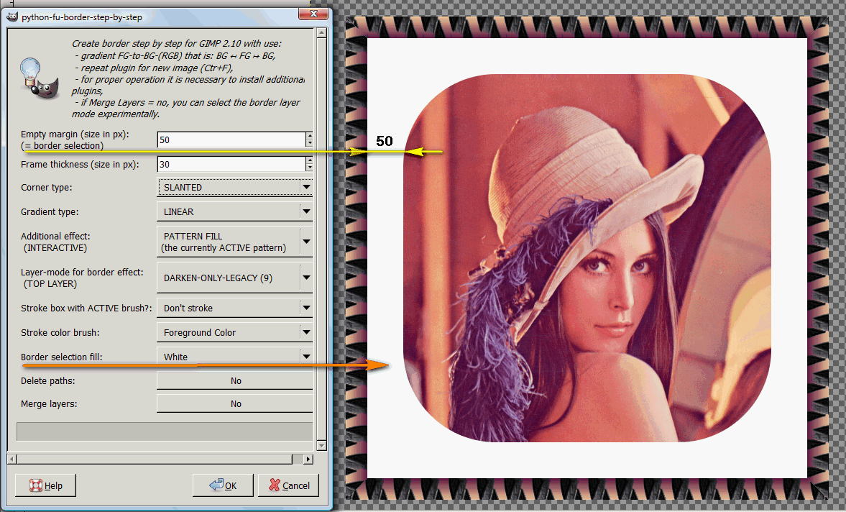
Task: Decrease Frame thickness with down arrow
Action: tap(309, 168)
